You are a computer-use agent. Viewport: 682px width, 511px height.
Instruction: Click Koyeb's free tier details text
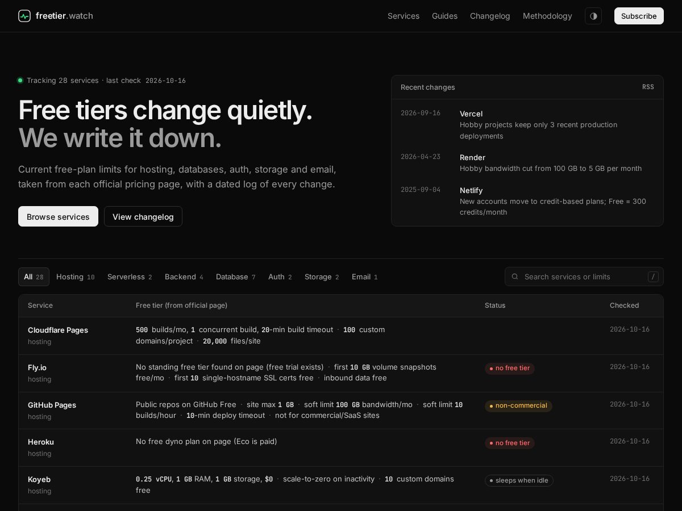click(x=295, y=484)
